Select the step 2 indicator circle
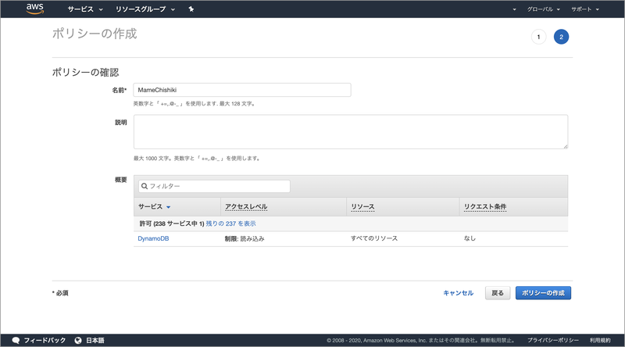This screenshot has width=625, height=347. click(561, 37)
